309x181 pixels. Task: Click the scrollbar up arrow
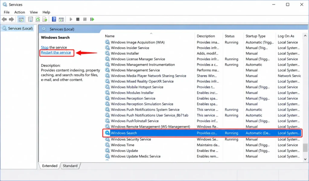tap(305, 36)
